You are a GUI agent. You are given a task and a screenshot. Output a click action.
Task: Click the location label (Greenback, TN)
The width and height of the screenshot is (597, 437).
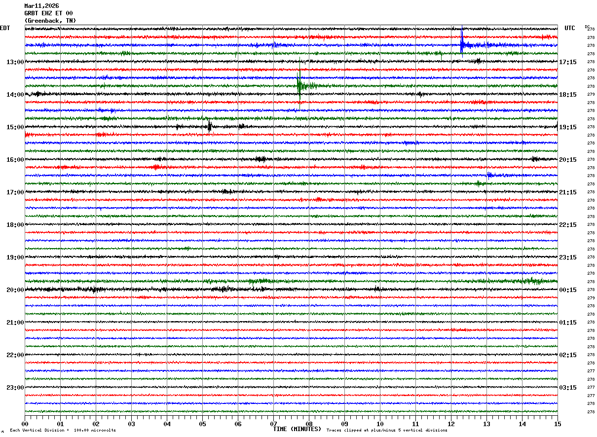point(50,21)
